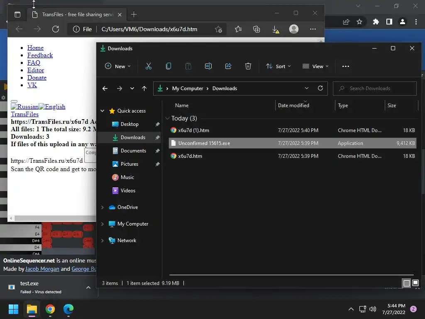Open the Sort dropdown in Explorer
Viewport: 425px width, 319px height.
[x=278, y=66]
